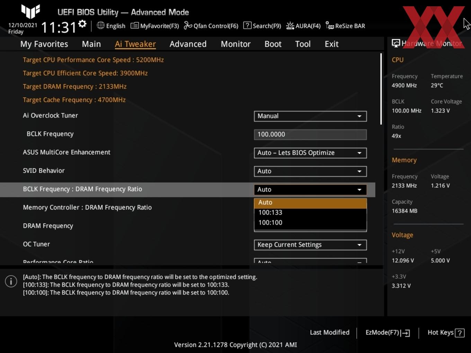Click the globe language icon
471x353 pixels.
100,25
